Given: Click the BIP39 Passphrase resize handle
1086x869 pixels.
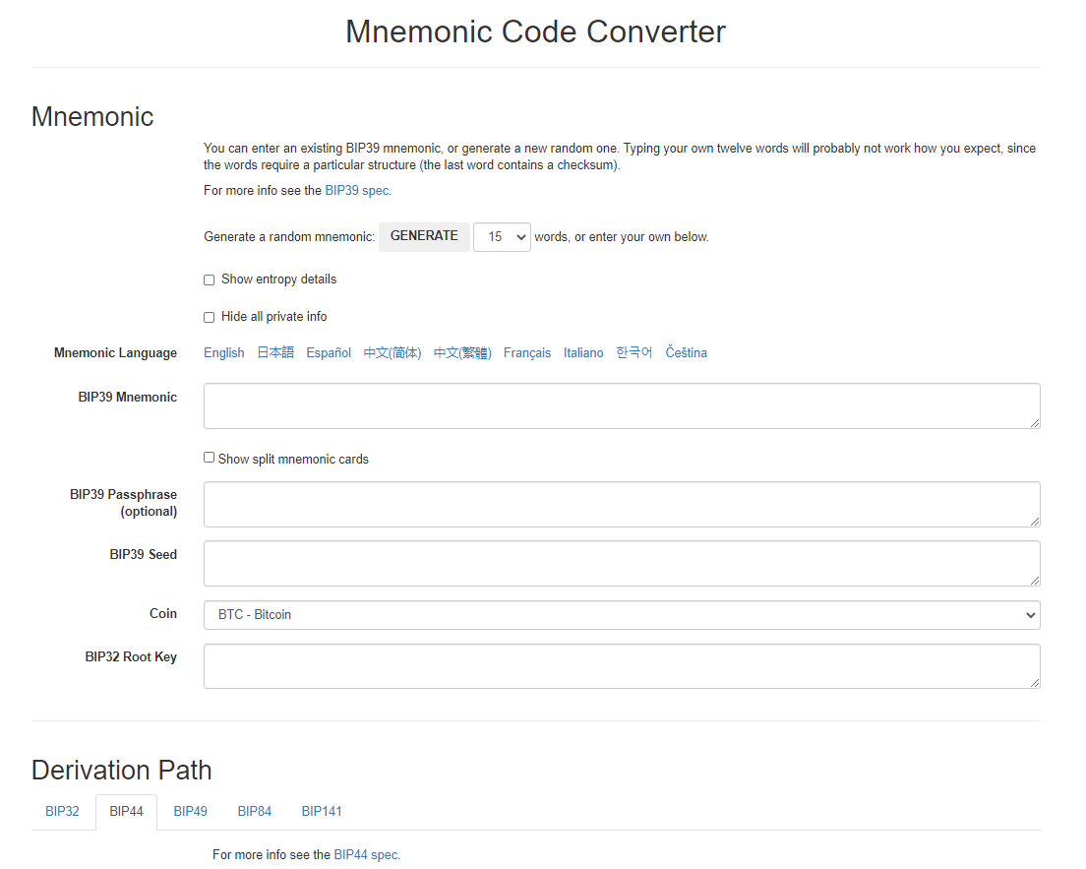Looking at the screenshot, I should [1034, 522].
